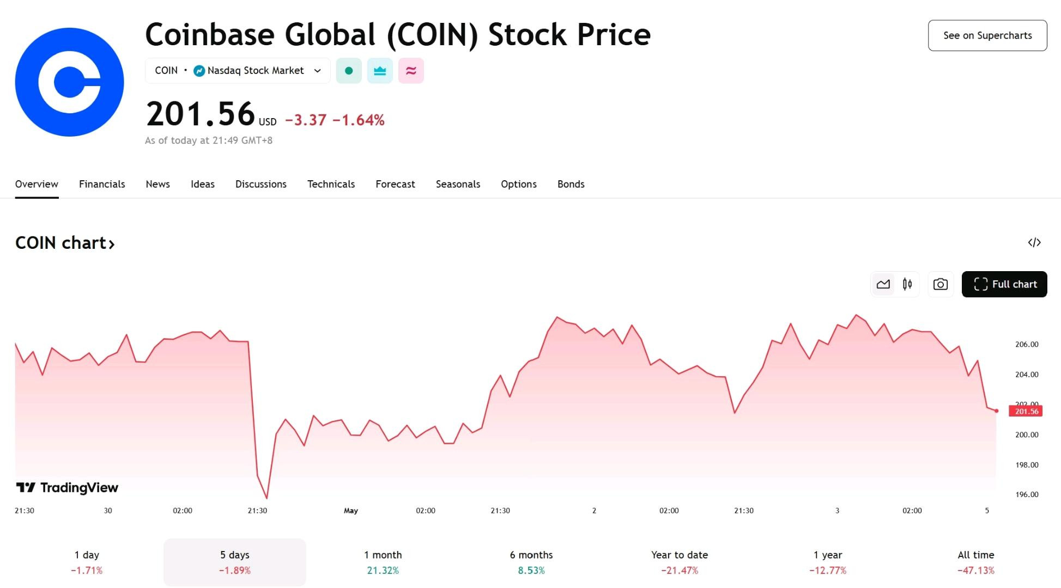Switch to candlestick chart style icon
This screenshot has width=1061, height=588.
point(907,284)
